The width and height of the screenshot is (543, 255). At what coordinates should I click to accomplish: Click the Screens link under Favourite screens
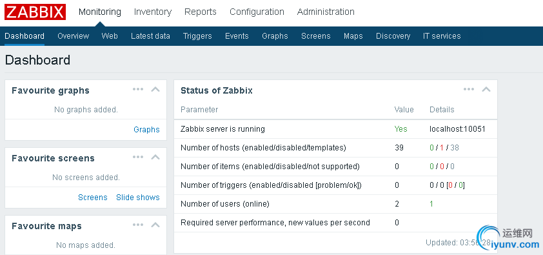pyautogui.click(x=93, y=198)
